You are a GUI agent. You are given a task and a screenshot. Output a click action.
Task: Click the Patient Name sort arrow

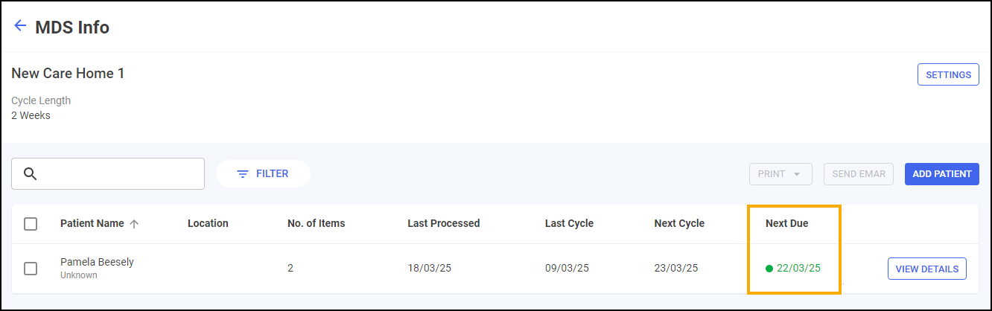pos(134,223)
